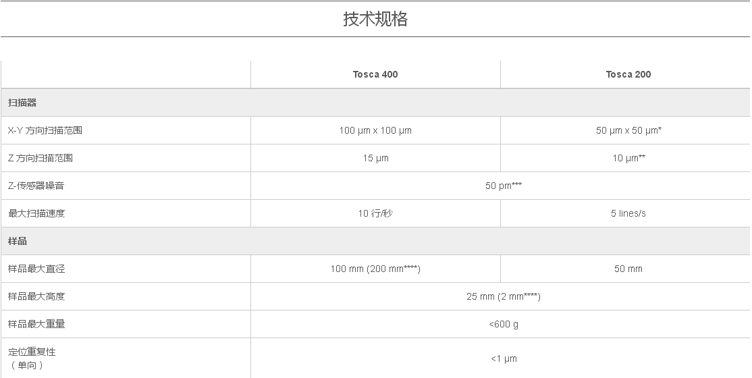Click the 5 lines/s cell
Screen dimensions: 752x378
(x=628, y=213)
